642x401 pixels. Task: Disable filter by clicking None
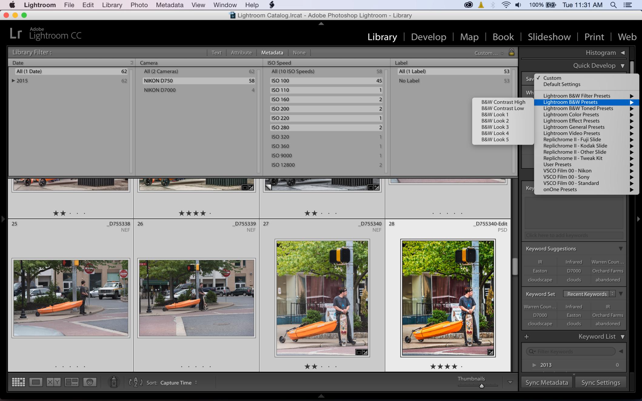click(299, 53)
